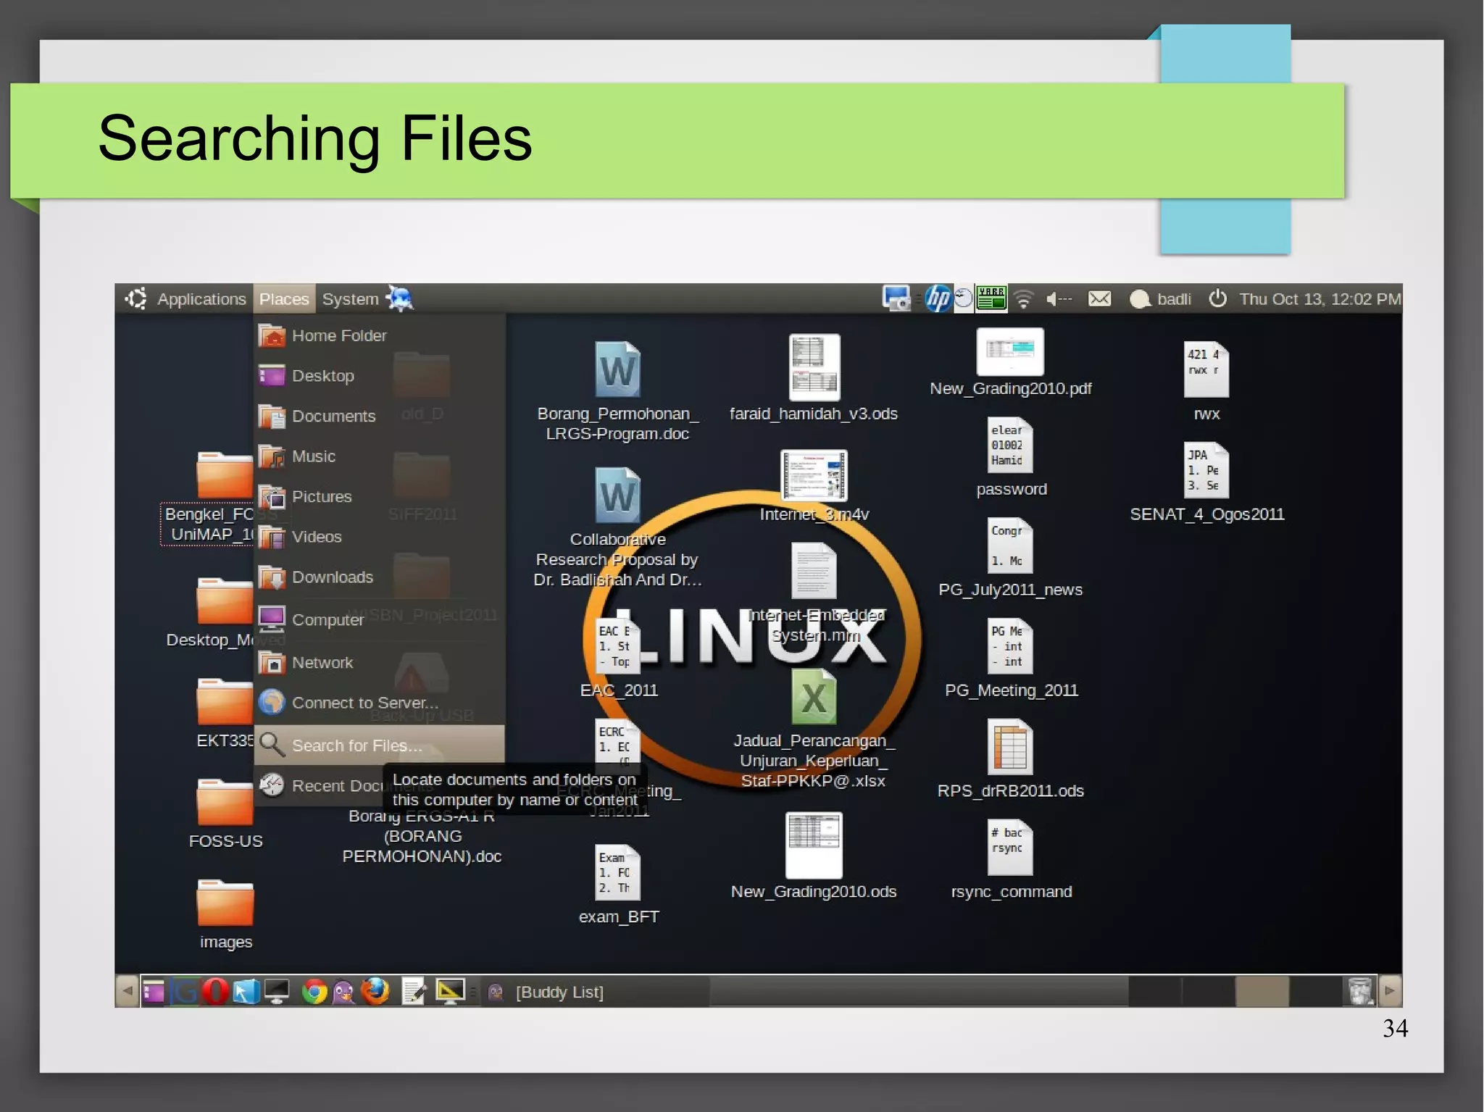Open the HP applet icon
The image size is (1484, 1112).
coord(938,298)
